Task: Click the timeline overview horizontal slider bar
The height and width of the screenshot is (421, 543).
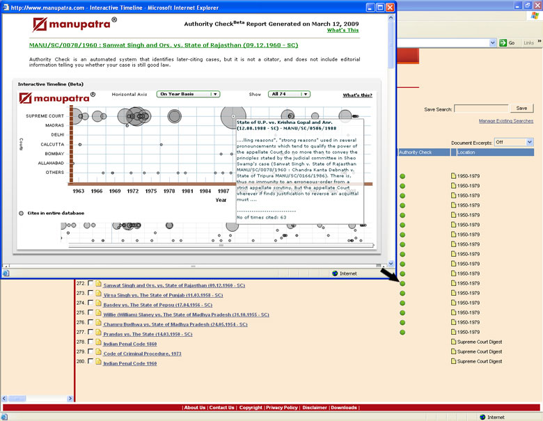Action: point(221,246)
